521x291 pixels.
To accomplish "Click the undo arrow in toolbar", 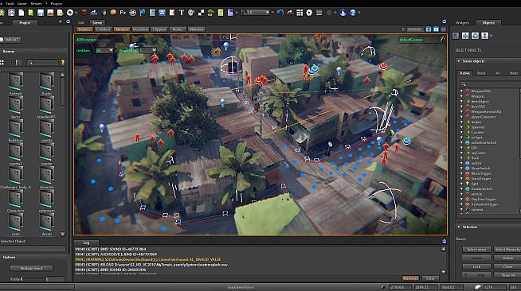I will click(280, 13).
